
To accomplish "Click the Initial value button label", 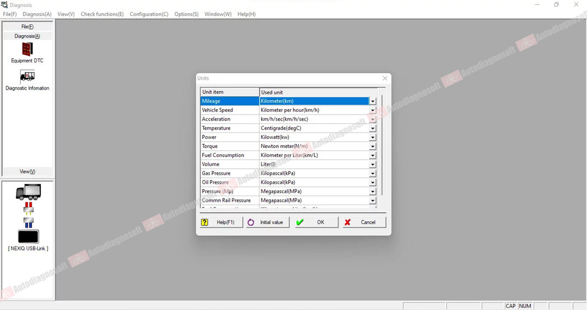I will click(x=272, y=222).
